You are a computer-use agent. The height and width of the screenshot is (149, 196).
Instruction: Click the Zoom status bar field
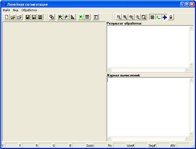pyautogui.click(x=100, y=145)
